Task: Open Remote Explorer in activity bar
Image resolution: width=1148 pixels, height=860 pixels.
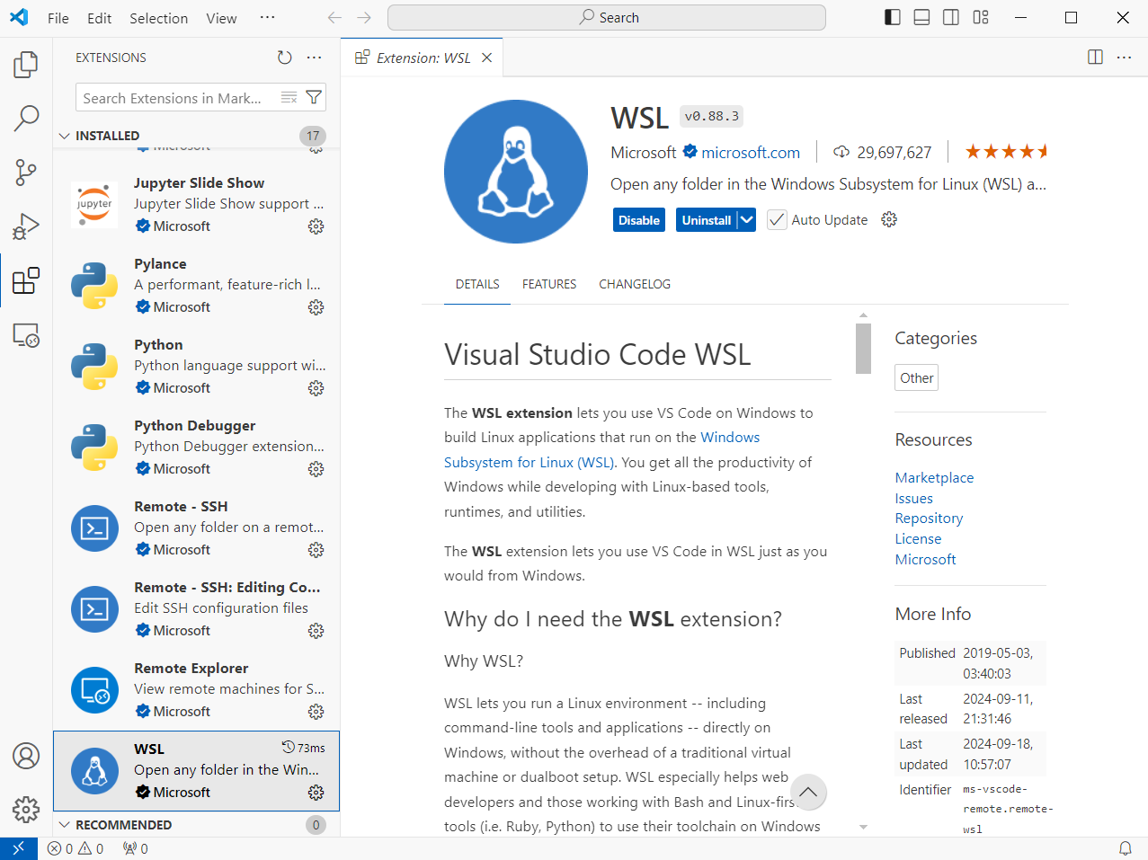Action: click(x=26, y=335)
